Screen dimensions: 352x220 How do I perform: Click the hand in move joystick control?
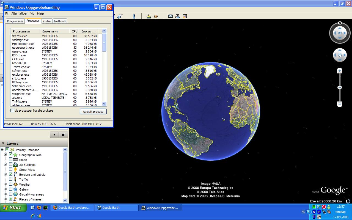point(340,55)
